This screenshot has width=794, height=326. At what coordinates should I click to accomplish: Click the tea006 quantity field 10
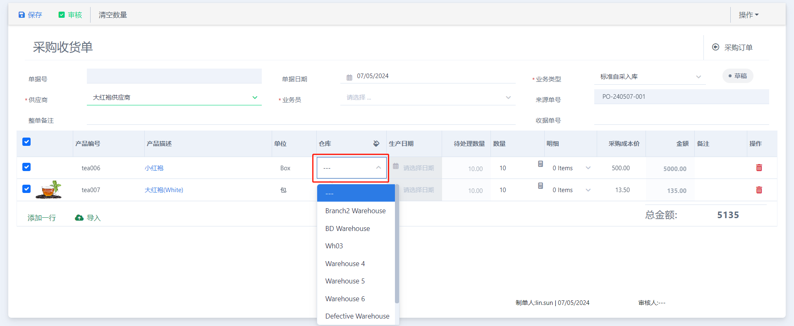point(513,168)
